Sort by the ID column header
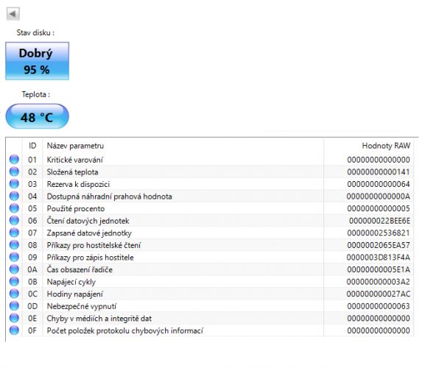 click(32, 146)
